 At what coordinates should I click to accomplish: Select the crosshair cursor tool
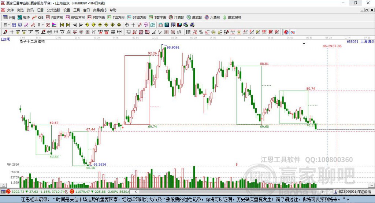(133, 25)
